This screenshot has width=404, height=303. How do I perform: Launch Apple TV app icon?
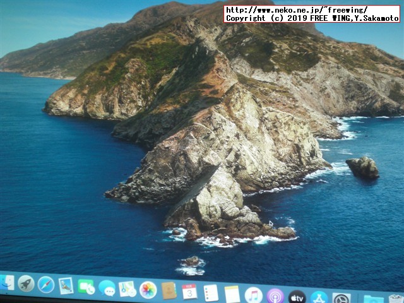coord(297,297)
